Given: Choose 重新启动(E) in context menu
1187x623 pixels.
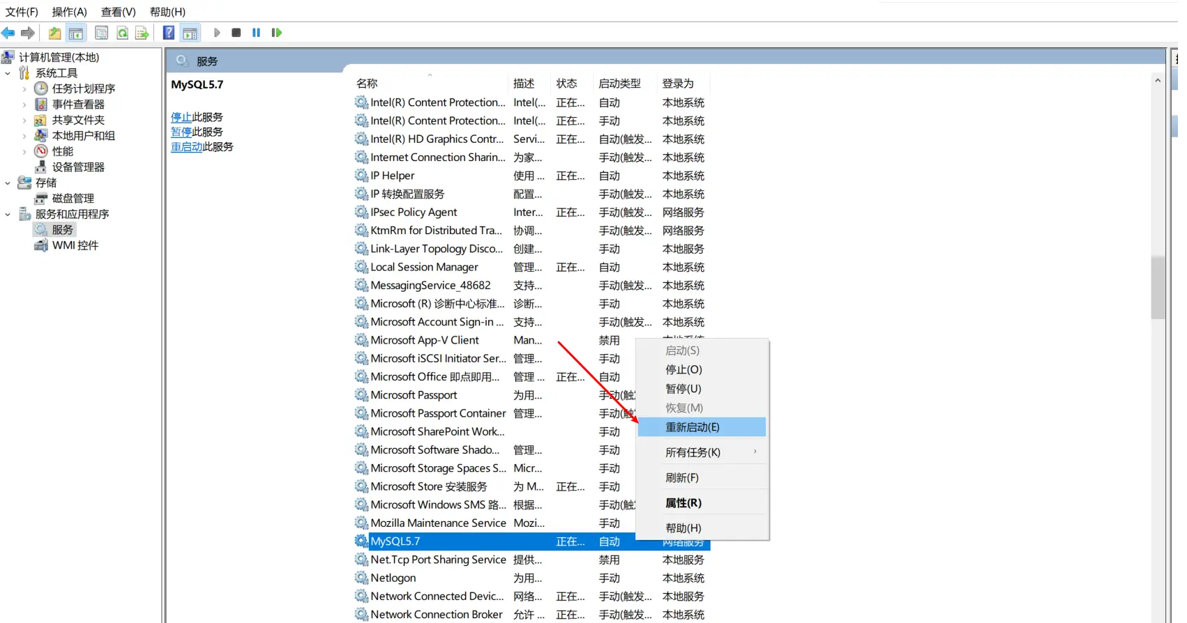Looking at the screenshot, I should point(702,427).
